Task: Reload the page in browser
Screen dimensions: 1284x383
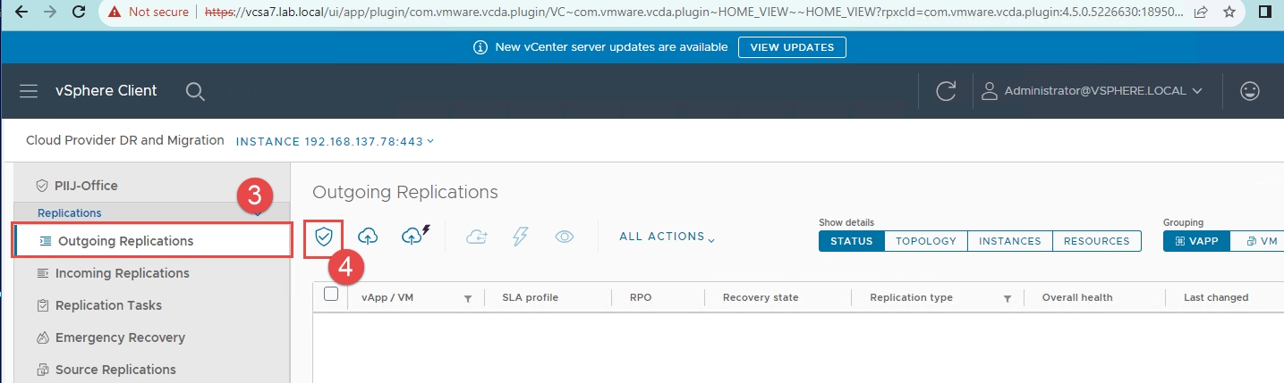Action: (x=79, y=12)
